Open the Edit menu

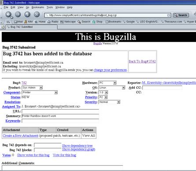point(13,8)
